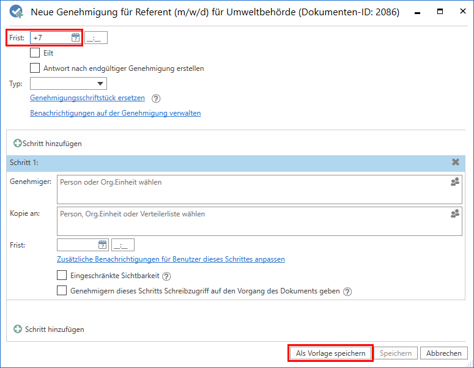The image size is (474, 368).
Task: Open Genehmigungsschriftstück ersetzen link
Action: click(87, 98)
